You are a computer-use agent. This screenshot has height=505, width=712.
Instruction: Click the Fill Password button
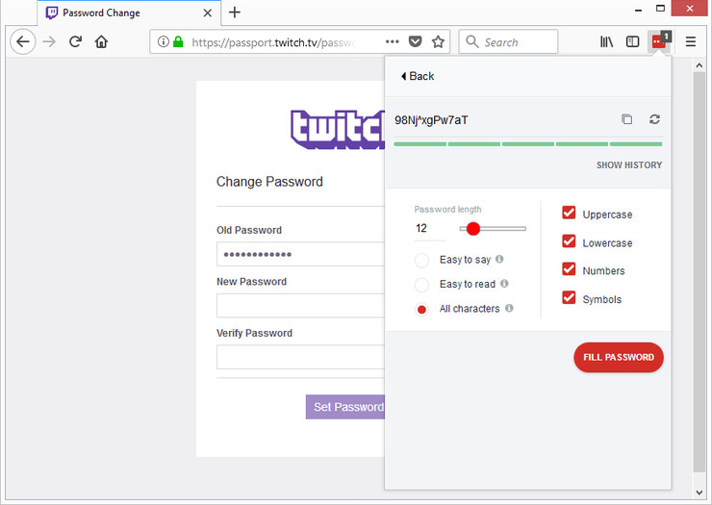click(619, 358)
